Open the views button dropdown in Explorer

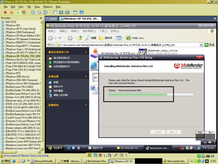coord(122,38)
